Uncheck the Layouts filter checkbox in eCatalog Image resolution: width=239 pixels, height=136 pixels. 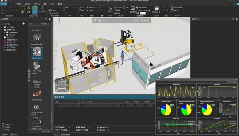(x=3, y=127)
